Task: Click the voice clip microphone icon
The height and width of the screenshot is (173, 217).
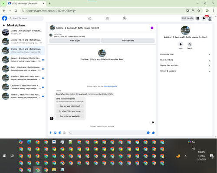Action: [x=50, y=133]
